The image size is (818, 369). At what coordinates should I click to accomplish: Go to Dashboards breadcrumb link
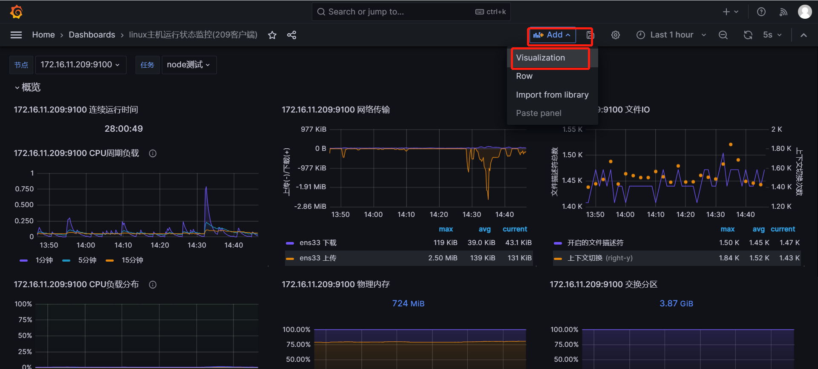(x=92, y=35)
